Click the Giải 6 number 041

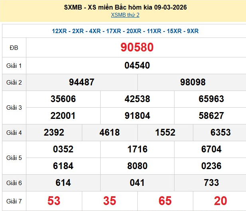pos(137,183)
